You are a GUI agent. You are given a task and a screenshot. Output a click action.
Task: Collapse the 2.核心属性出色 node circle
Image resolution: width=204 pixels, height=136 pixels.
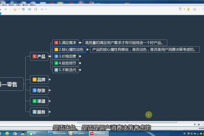tap(87, 49)
